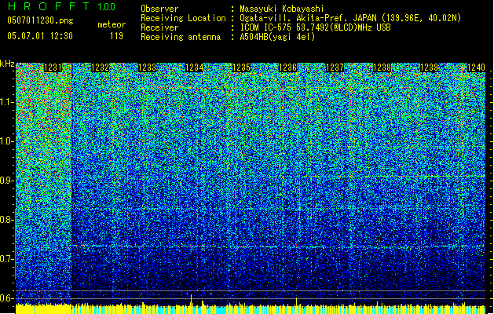
Task: Click the meteor count 119
Action: (x=116, y=36)
